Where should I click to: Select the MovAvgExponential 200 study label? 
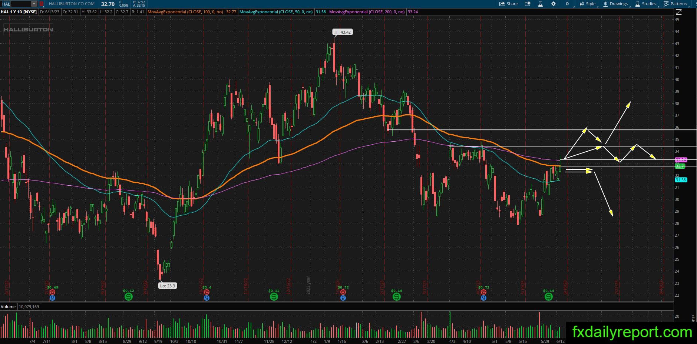[367, 12]
